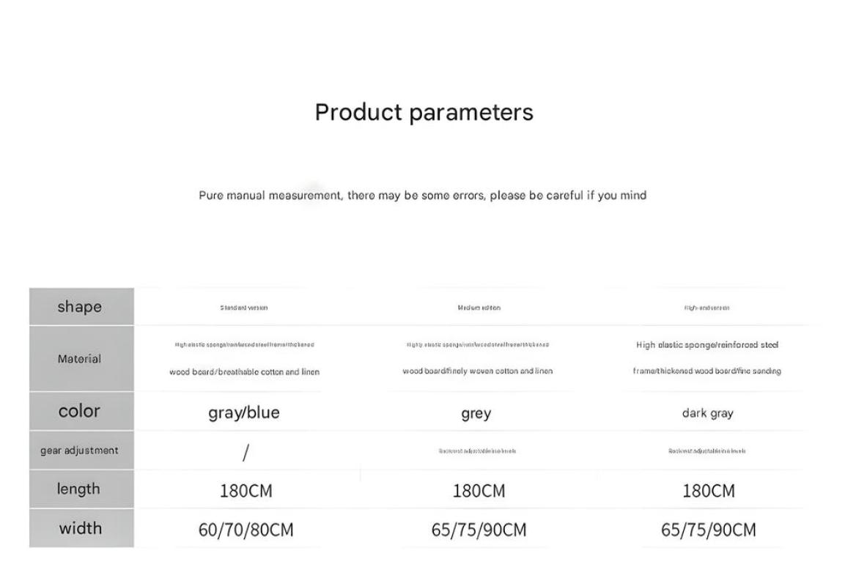The width and height of the screenshot is (856, 586).
Task: Click the slash in gear adjustment row
Action: tap(246, 453)
